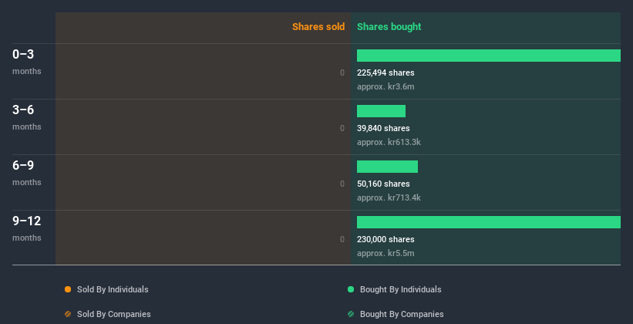
Task: Click the zero sold value in 3–6 row
Action: tap(342, 129)
